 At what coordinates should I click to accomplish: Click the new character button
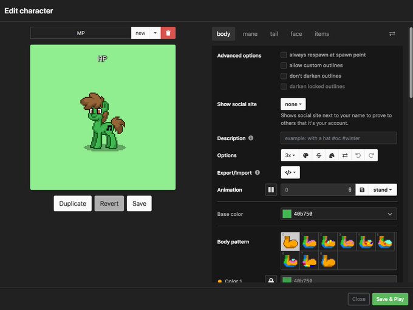140,33
